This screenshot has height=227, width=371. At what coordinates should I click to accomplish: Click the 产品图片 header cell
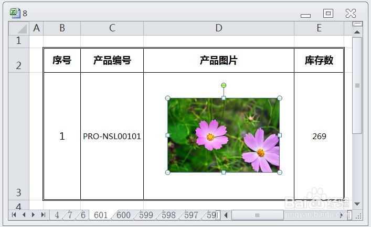(x=219, y=60)
